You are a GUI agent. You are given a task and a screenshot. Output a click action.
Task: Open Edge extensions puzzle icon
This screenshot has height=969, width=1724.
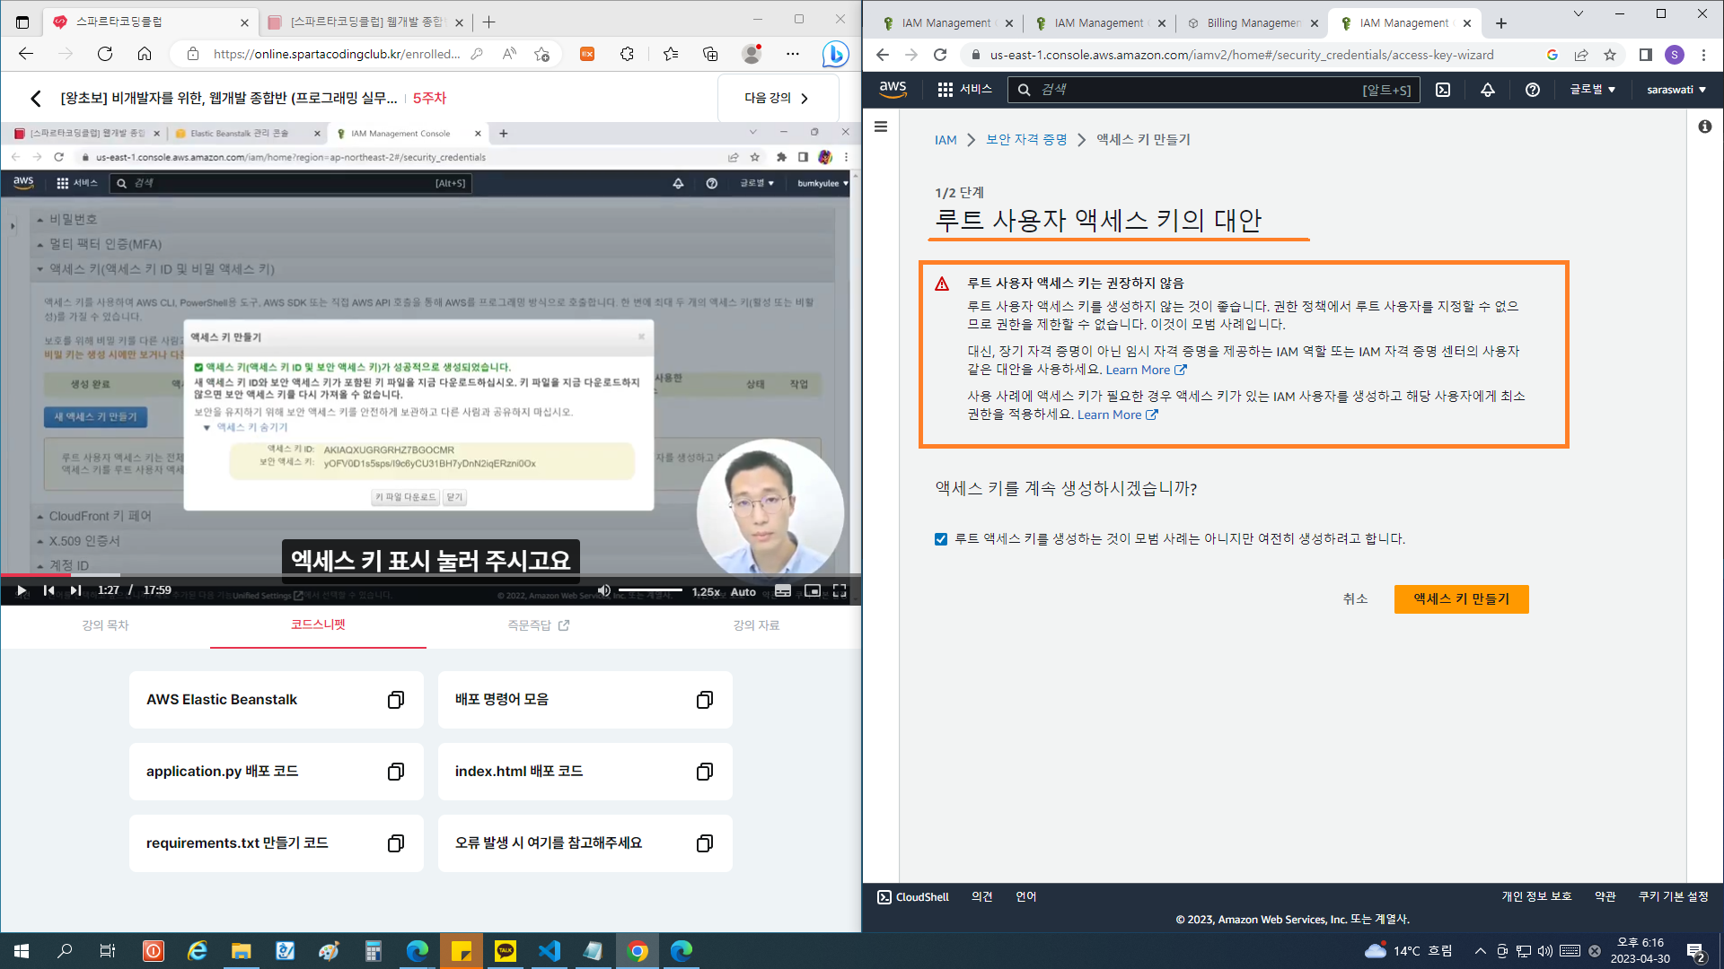click(x=627, y=54)
